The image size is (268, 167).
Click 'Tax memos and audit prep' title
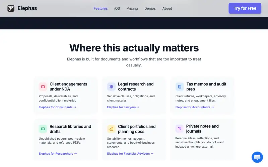tap(206, 87)
